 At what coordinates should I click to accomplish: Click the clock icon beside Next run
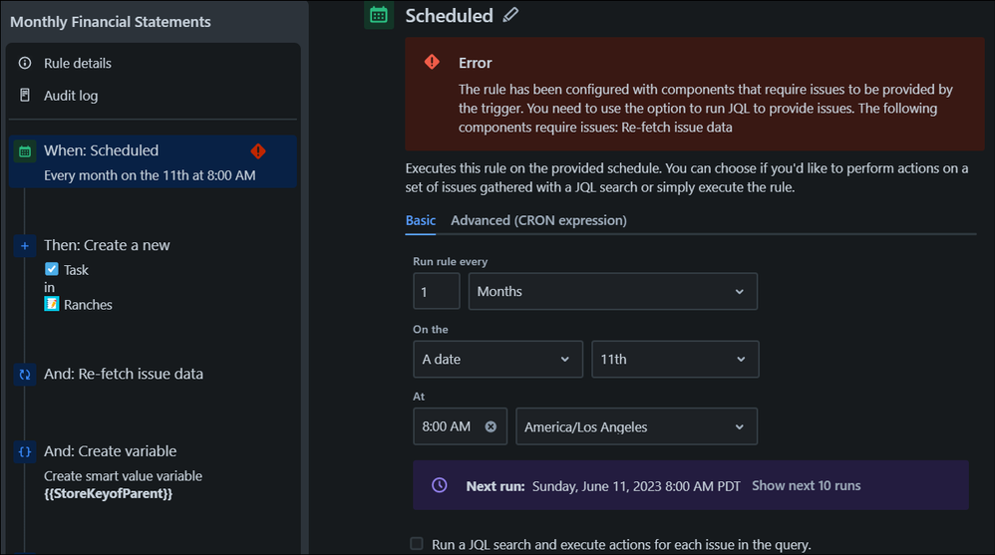click(440, 485)
